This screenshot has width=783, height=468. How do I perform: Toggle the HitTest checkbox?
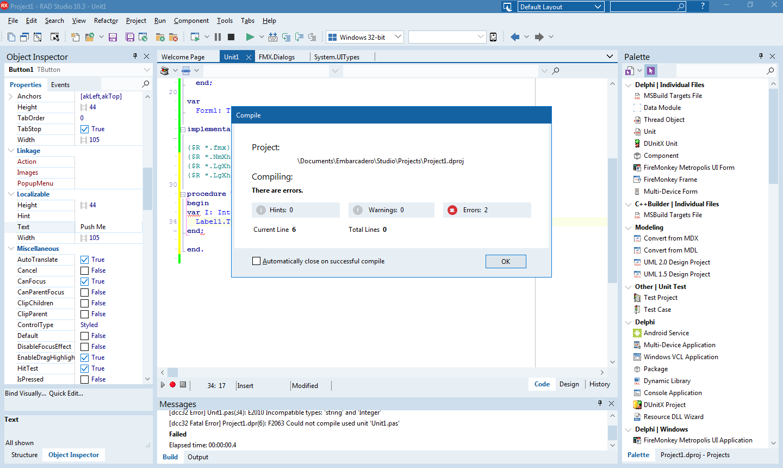click(x=84, y=368)
